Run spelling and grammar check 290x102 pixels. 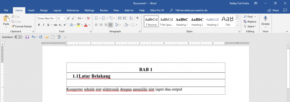[59, 37]
